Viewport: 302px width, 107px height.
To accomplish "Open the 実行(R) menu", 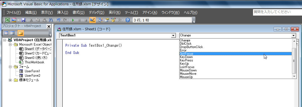I will pyautogui.click(x=115, y=13).
